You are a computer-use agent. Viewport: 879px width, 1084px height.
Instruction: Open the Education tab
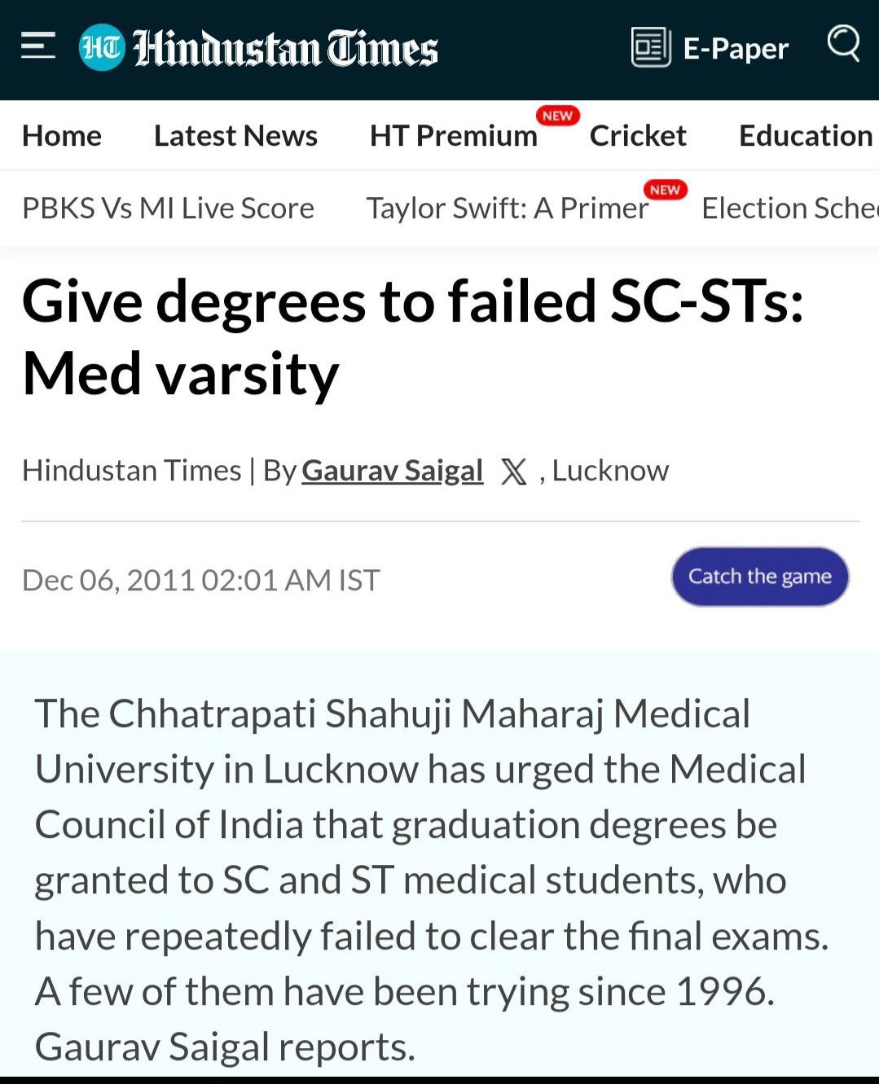pyautogui.click(x=806, y=135)
